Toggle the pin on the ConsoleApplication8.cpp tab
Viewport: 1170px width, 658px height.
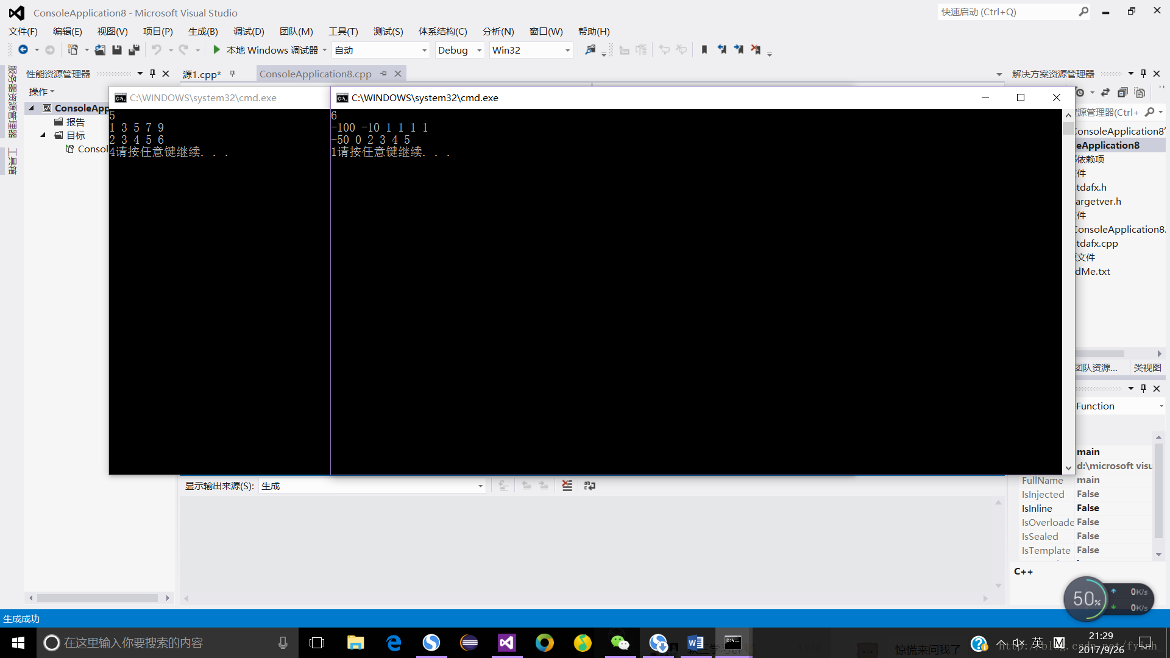(x=383, y=74)
